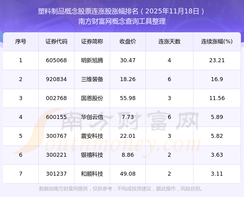Click gain value 11.56

(217, 98)
